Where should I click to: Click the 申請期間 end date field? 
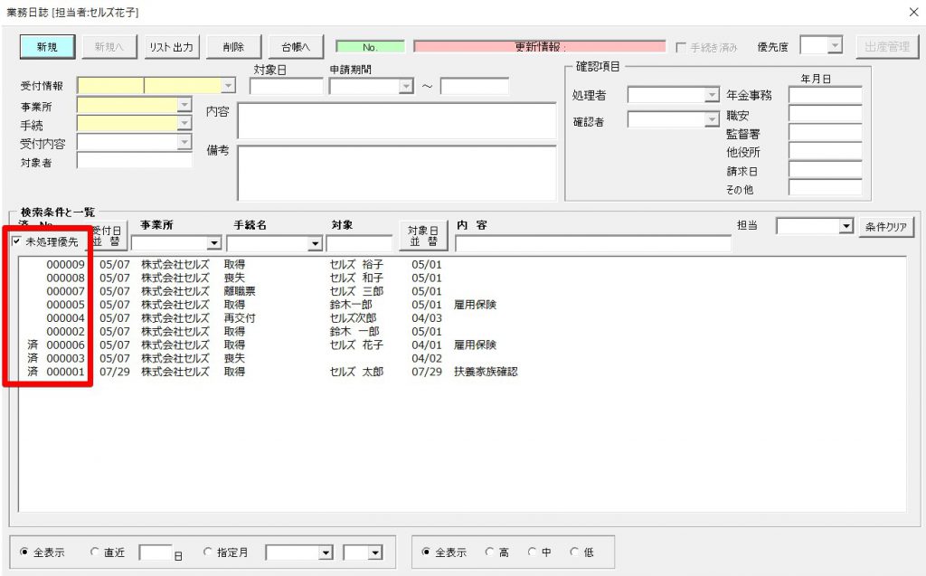[474, 86]
